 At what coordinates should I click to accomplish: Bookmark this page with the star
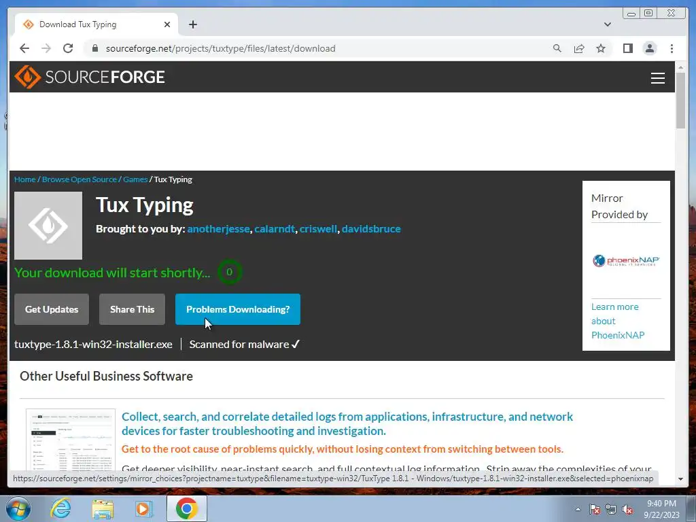601,48
